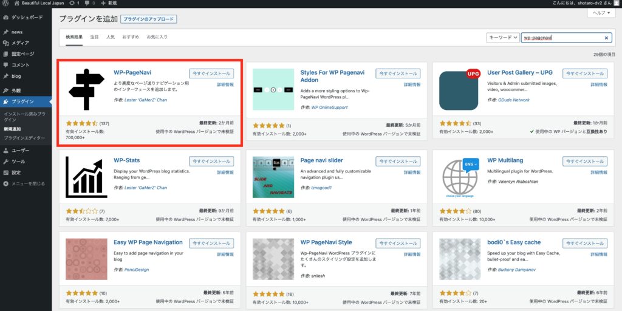Viewport: 622px width, 311px height.
Task: Open WP PageNavi Style title link
Action: (326, 242)
